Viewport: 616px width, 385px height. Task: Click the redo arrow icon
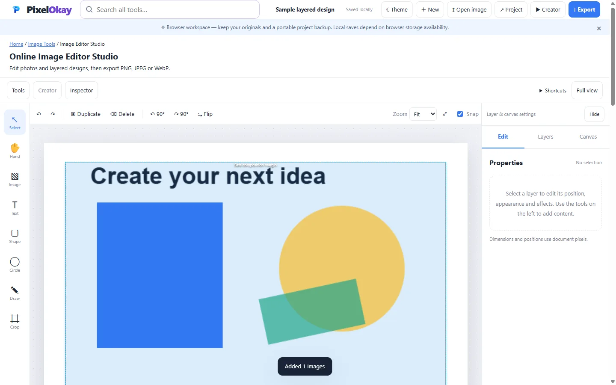[x=53, y=114]
